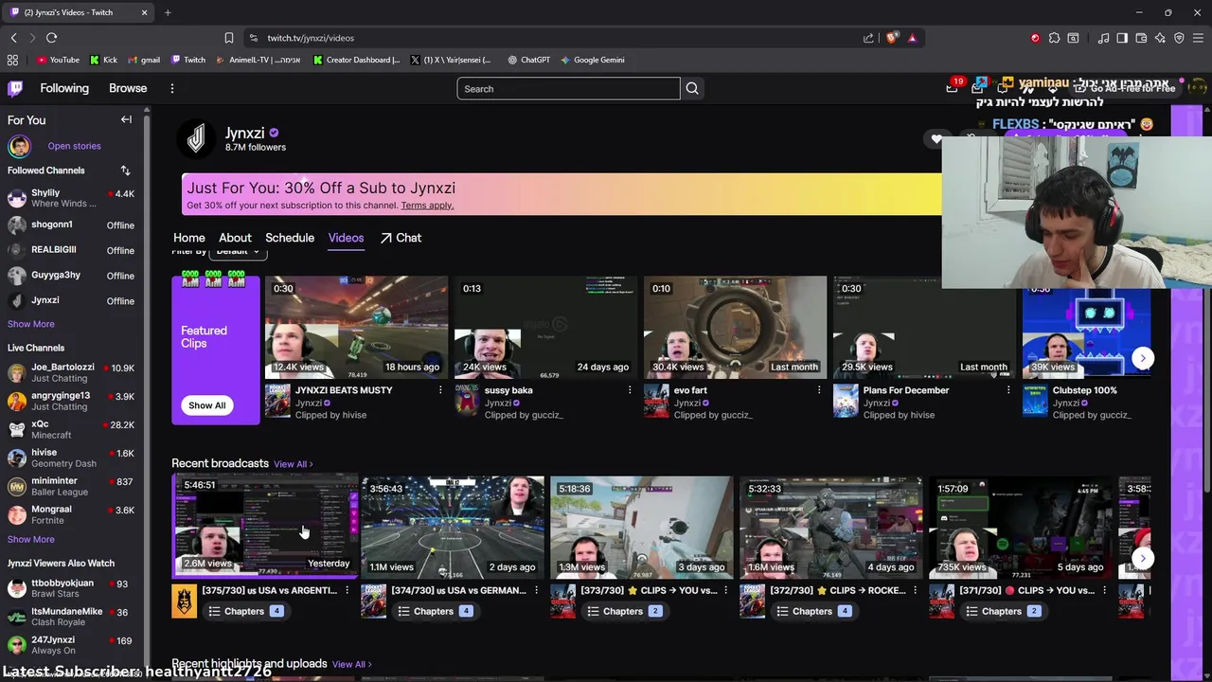1212x682 pixels.
Task: Open the three-dot menu next to Browse
Action: coord(171,88)
